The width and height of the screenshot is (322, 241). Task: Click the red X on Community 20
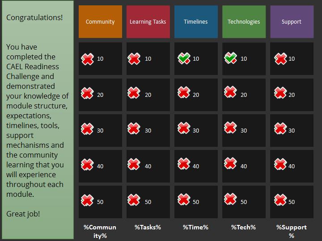point(88,93)
